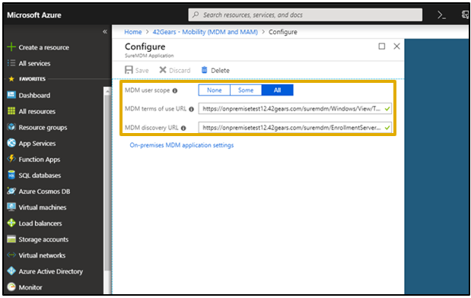
Task: Set MDM user scope to None
Action: click(x=214, y=90)
